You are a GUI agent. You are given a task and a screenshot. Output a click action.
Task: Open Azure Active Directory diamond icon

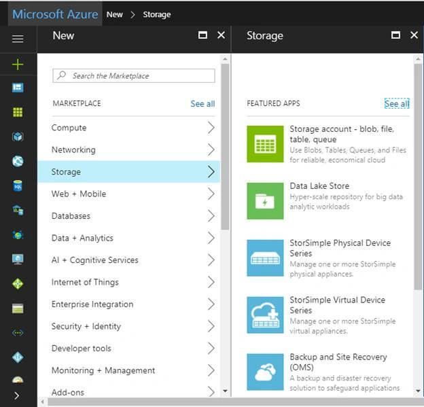tap(18, 357)
